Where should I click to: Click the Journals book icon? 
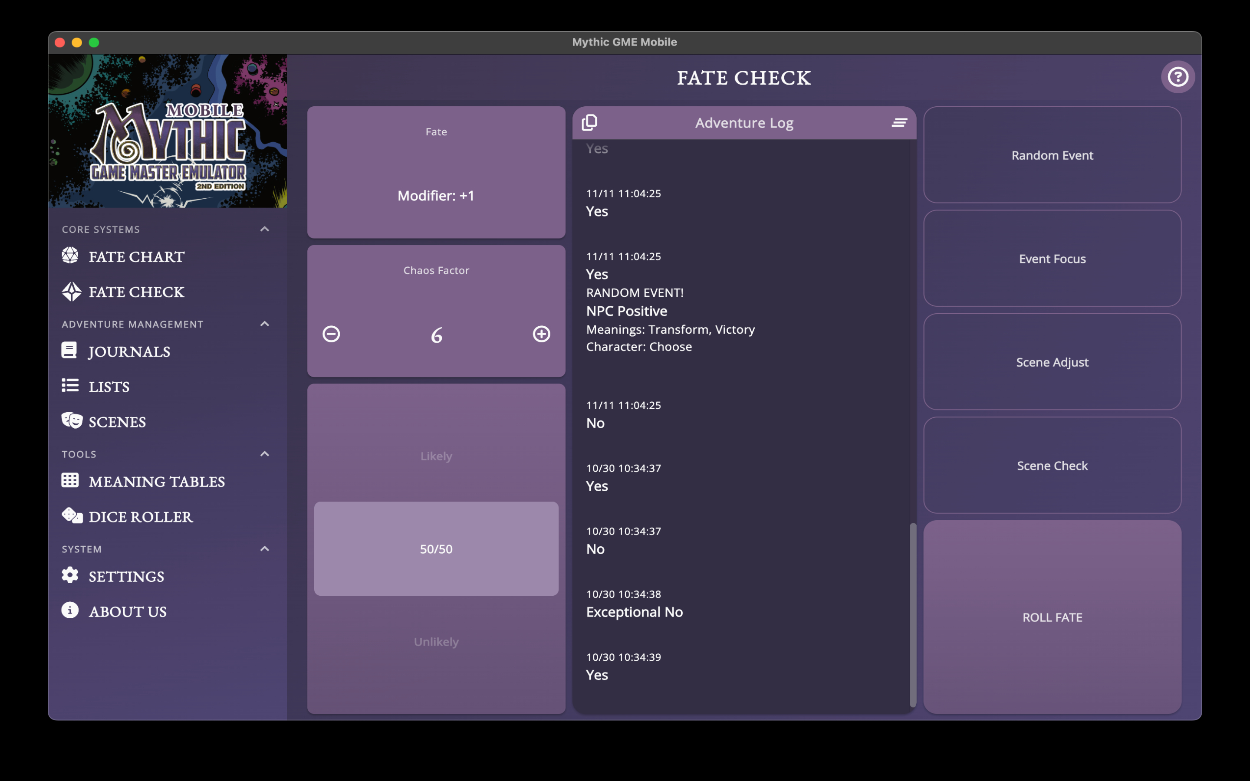click(69, 351)
